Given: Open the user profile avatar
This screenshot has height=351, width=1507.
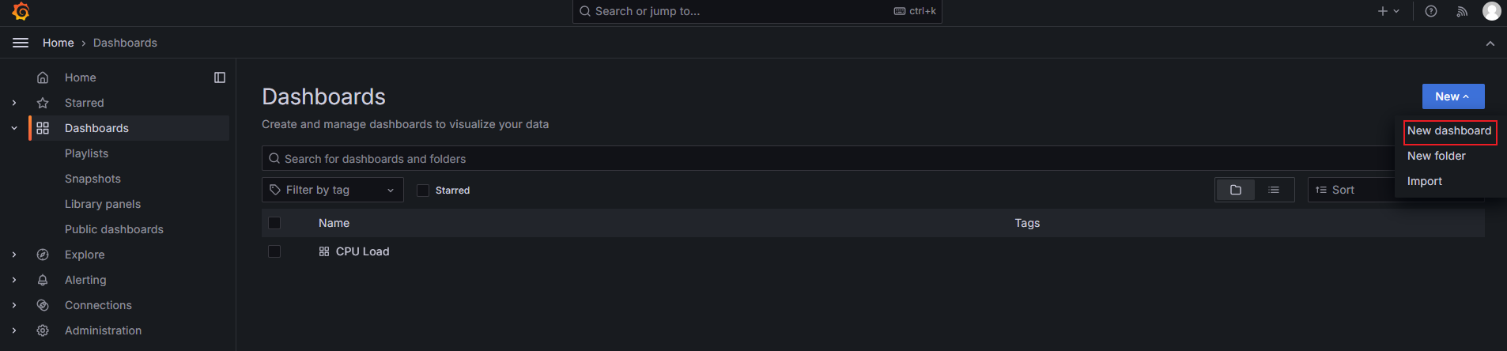Looking at the screenshot, I should [1491, 11].
